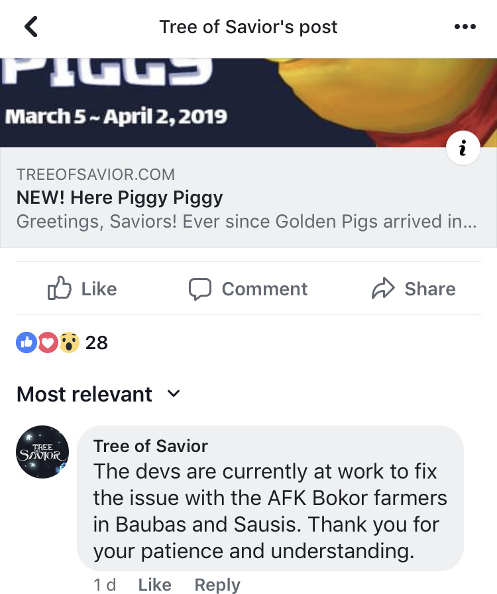497x594 pixels.
Task: Open the Here Piggy Piggy article link
Action: click(x=119, y=198)
